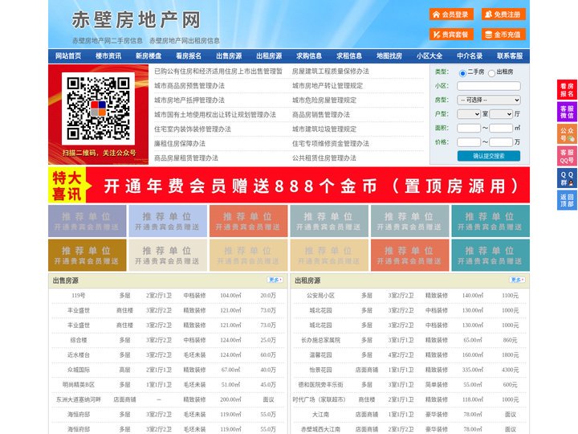The height and width of the screenshot is (434, 578).
Task: Go to 网站首页 in the navigation bar
Action: point(68,56)
